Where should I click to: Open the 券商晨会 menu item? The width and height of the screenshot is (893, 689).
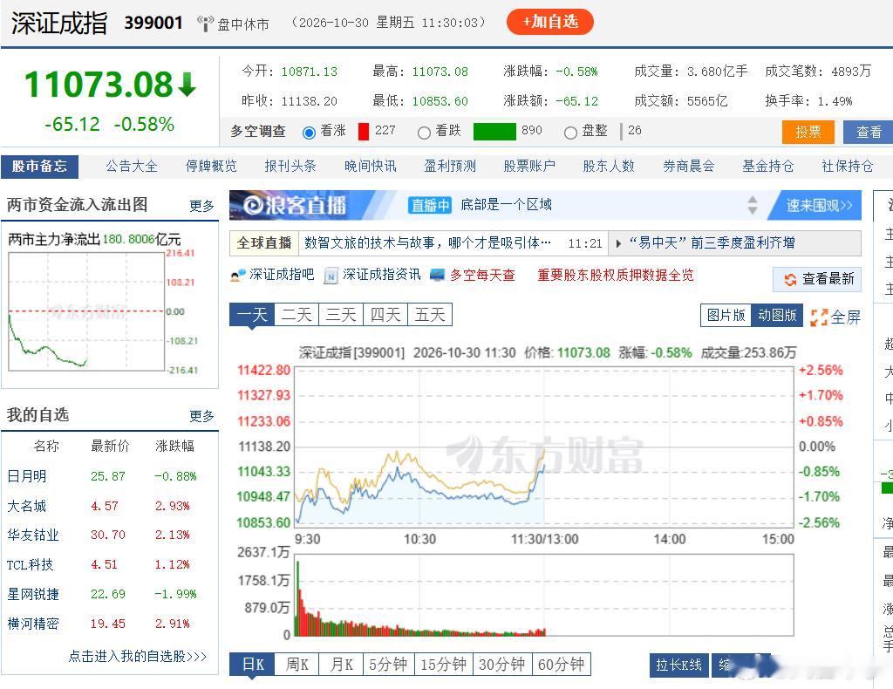click(x=689, y=167)
